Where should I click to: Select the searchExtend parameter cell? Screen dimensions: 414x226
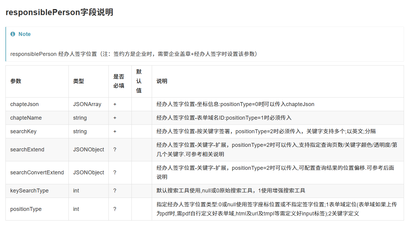[27, 150]
